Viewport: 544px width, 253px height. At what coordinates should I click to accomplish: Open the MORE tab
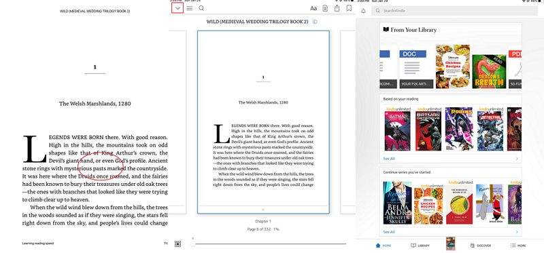click(518, 246)
